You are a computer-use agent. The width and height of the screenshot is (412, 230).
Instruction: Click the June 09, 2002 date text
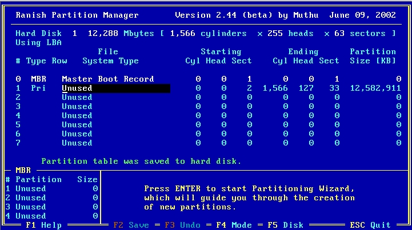[363, 15]
